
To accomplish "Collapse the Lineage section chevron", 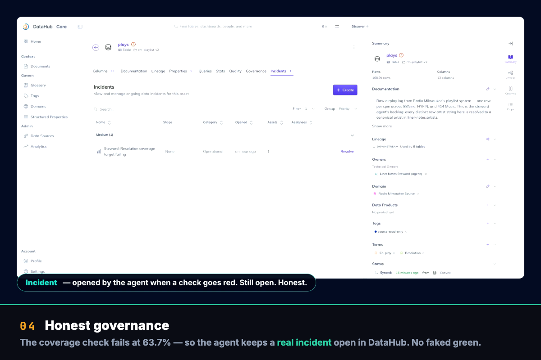I will coord(495,139).
